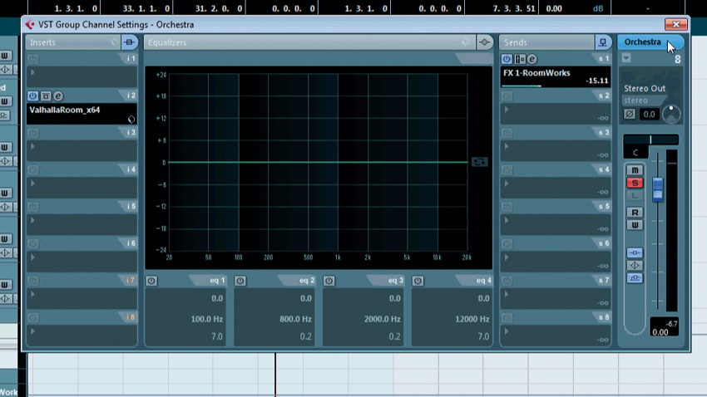Click the Sends bypass icon in header

coord(603,42)
